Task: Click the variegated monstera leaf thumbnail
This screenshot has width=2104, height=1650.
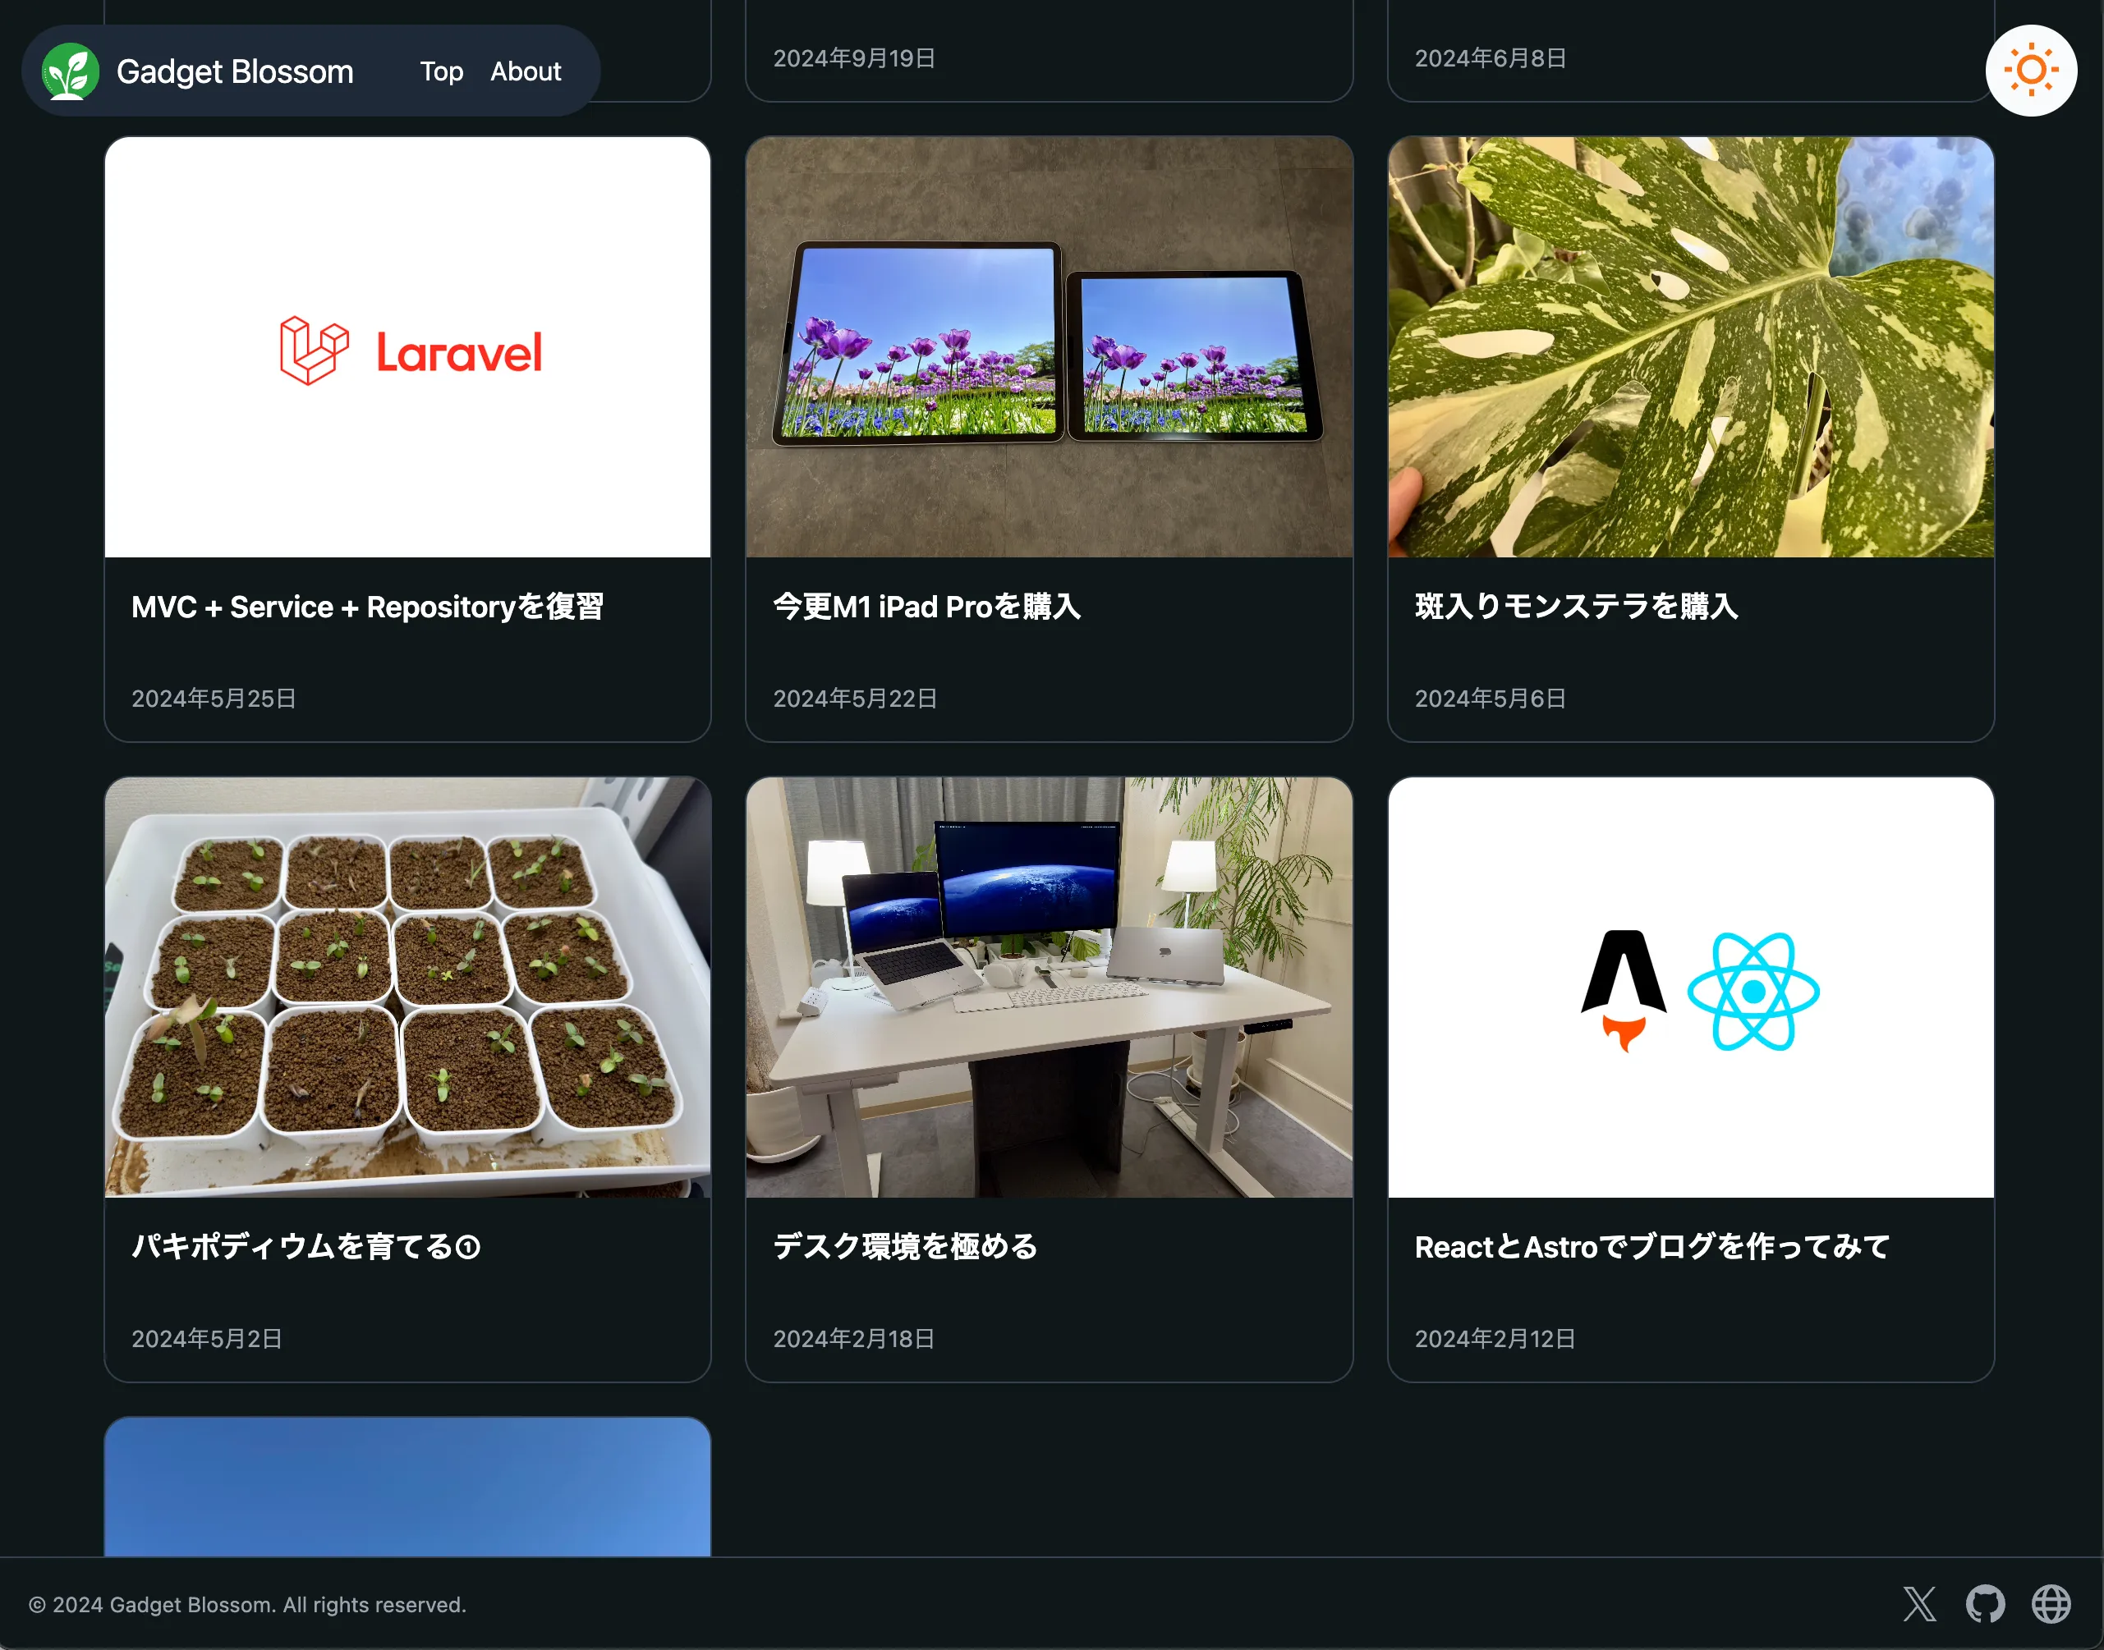Action: click(x=1689, y=348)
